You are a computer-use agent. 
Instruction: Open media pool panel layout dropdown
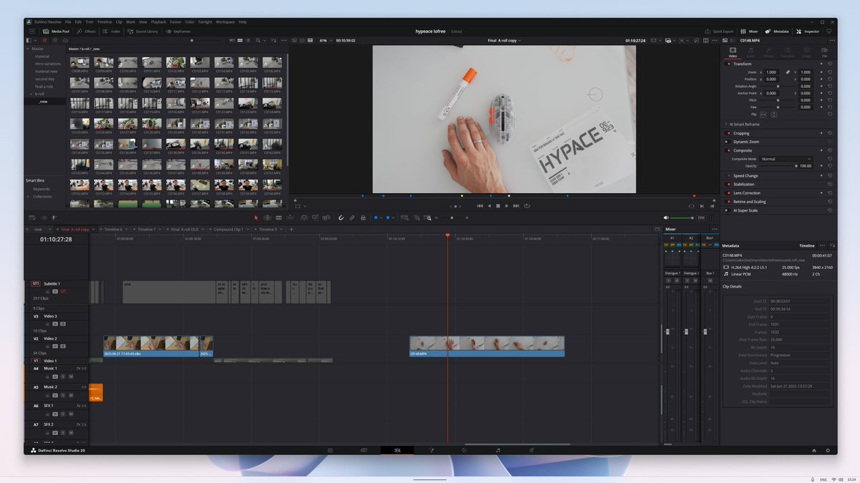(32, 41)
